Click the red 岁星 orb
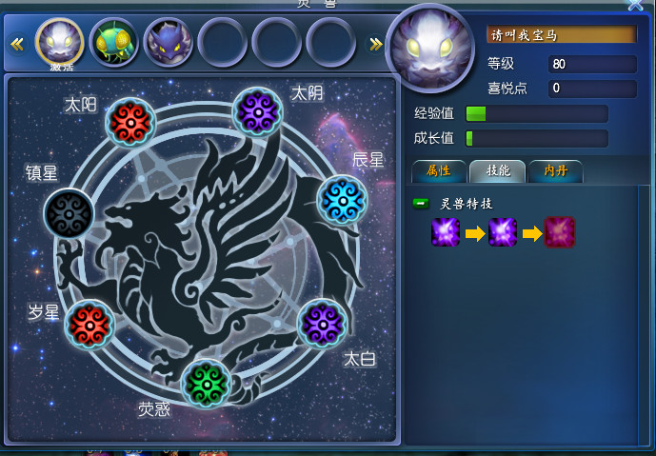The image size is (656, 456). click(89, 325)
